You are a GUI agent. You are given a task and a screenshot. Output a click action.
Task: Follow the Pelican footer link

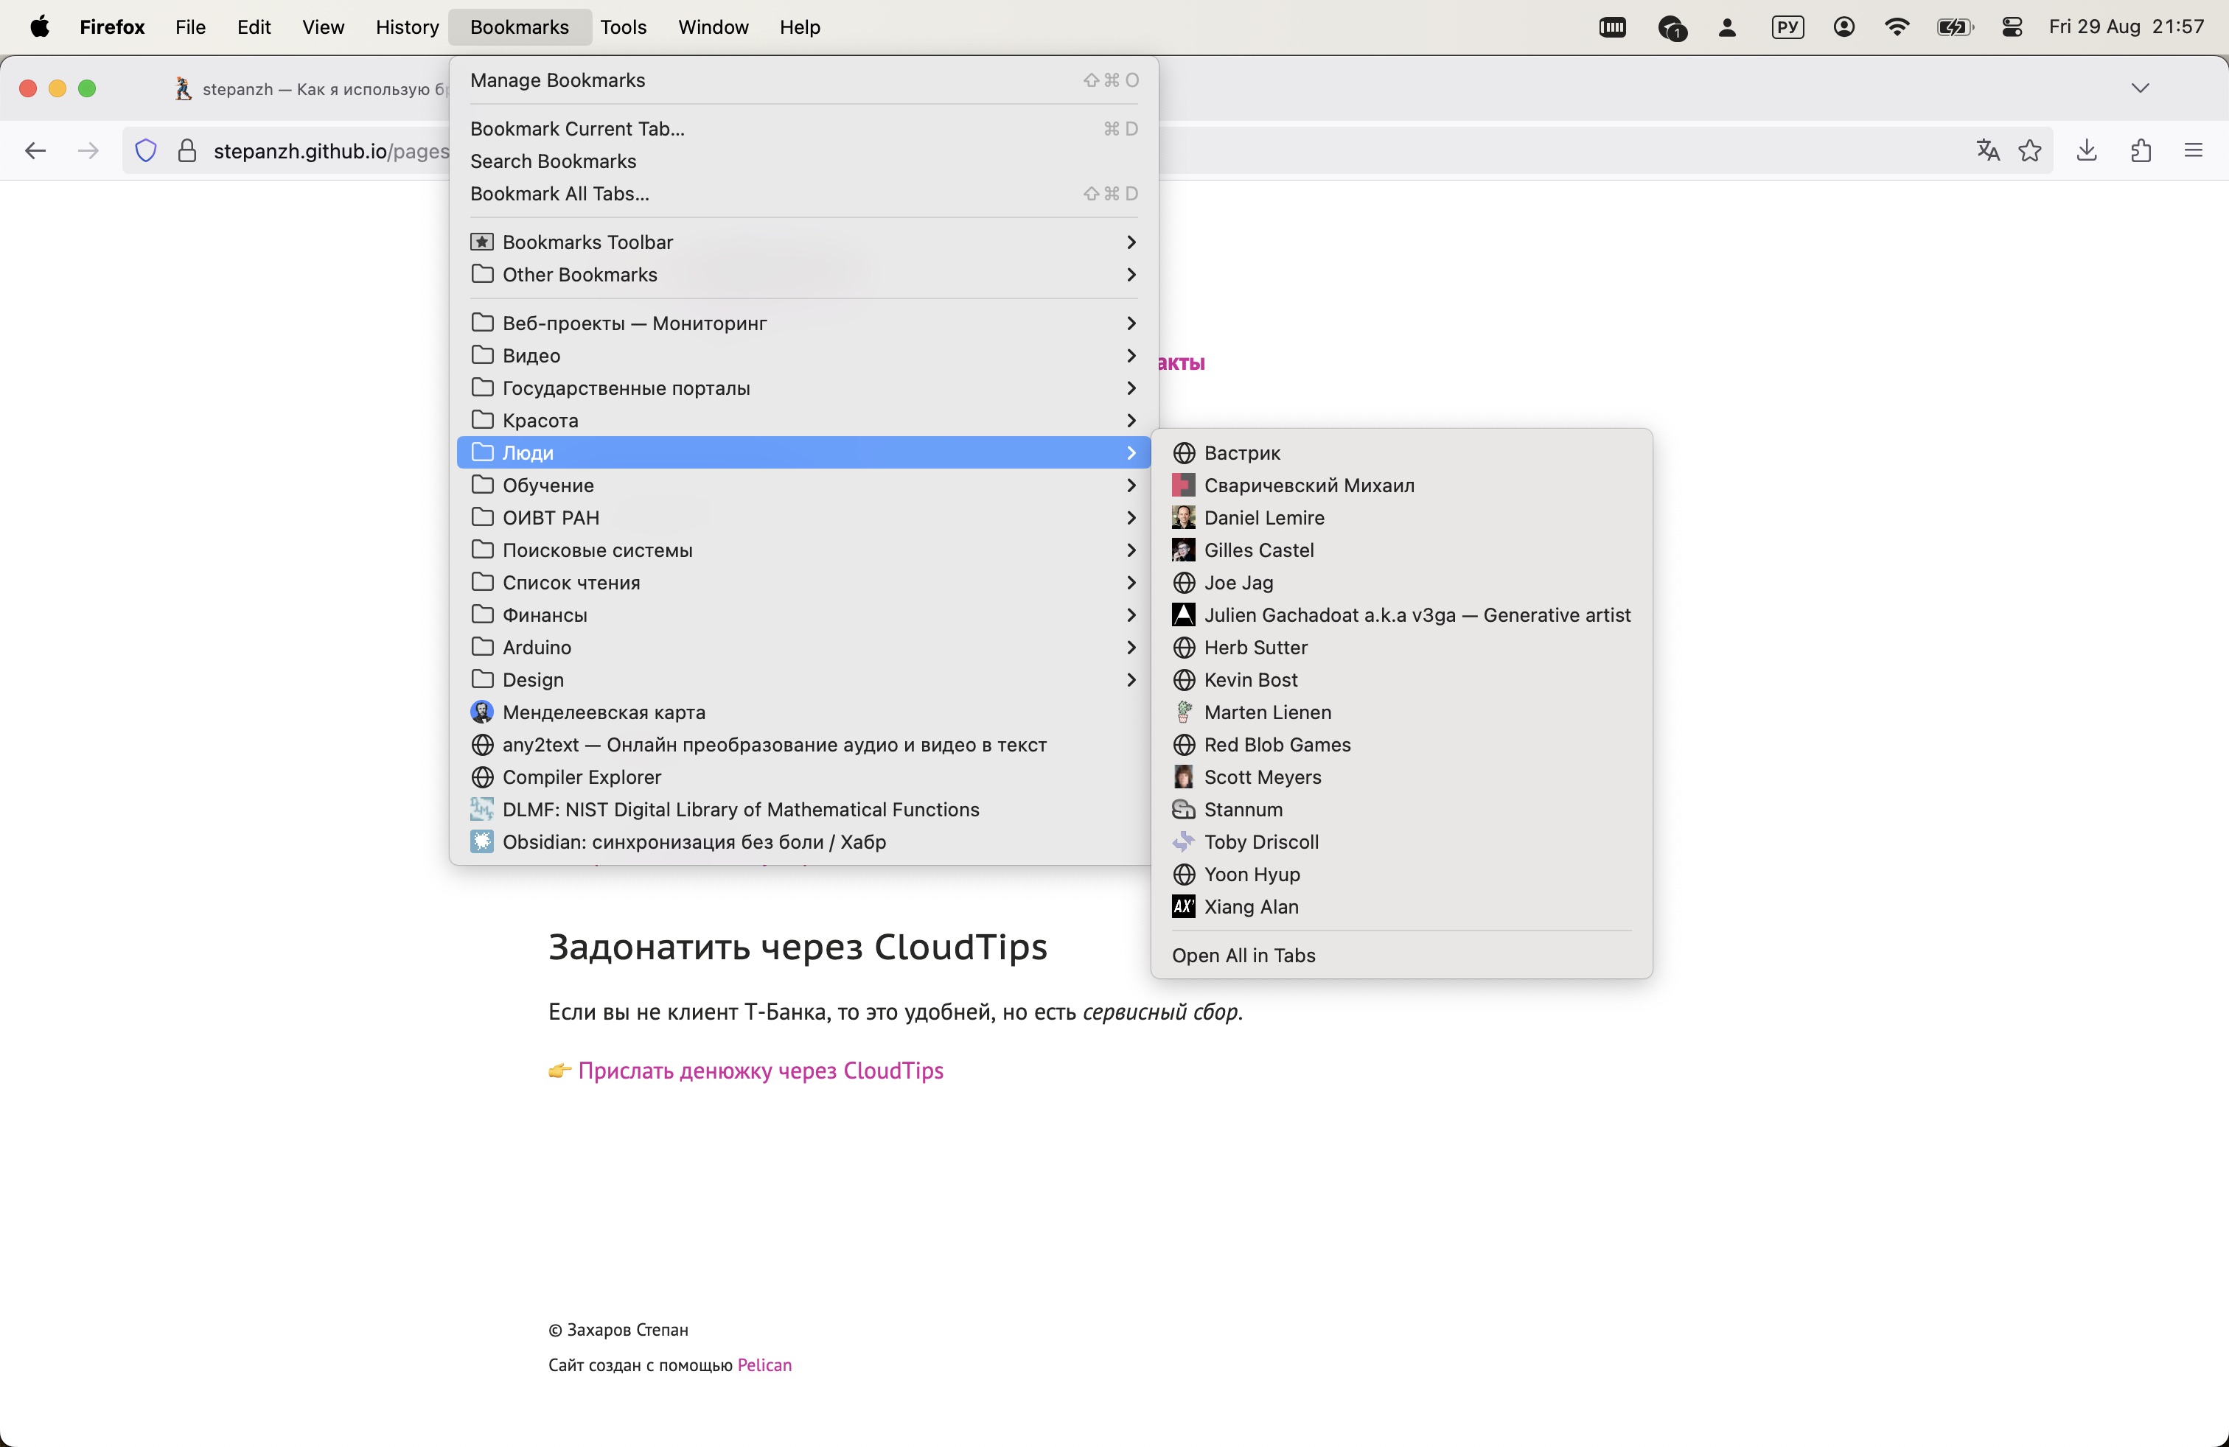point(764,1364)
